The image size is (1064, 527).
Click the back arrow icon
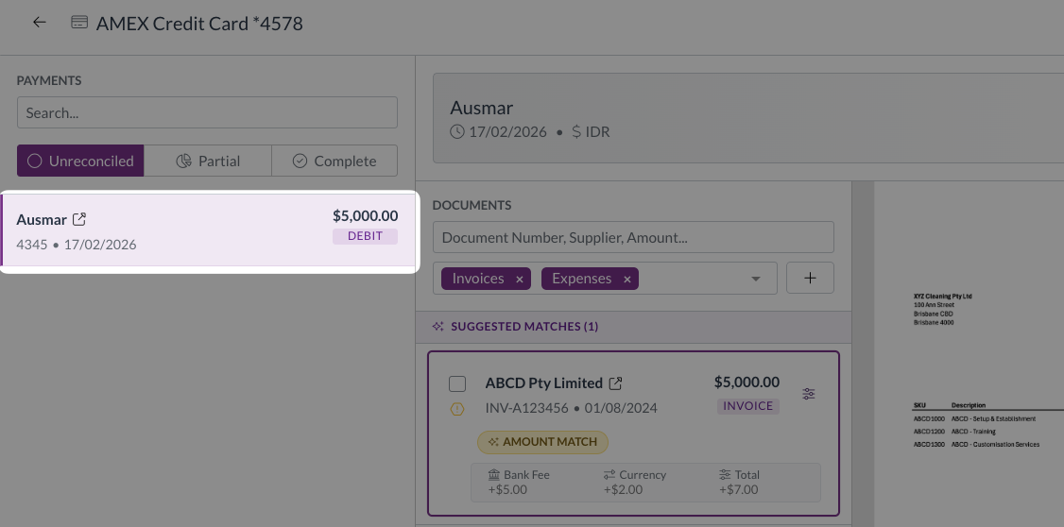tap(40, 23)
